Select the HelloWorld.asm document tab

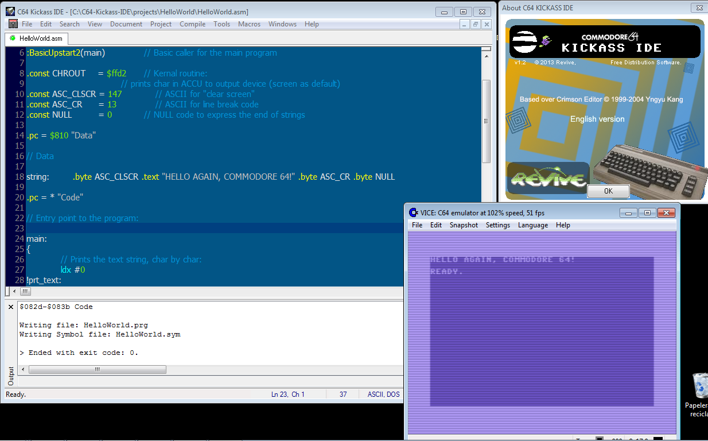(36, 38)
